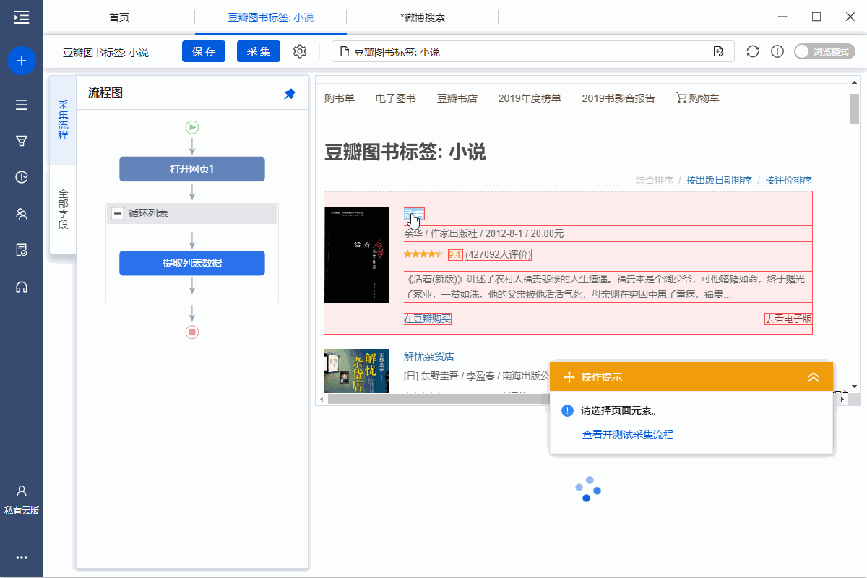Select the 豆瓣图书标签: 小说 tab
This screenshot has width=867, height=578.
tap(270, 17)
